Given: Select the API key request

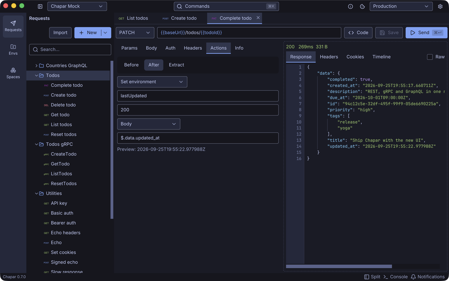Looking at the screenshot, I should coord(68,203).
